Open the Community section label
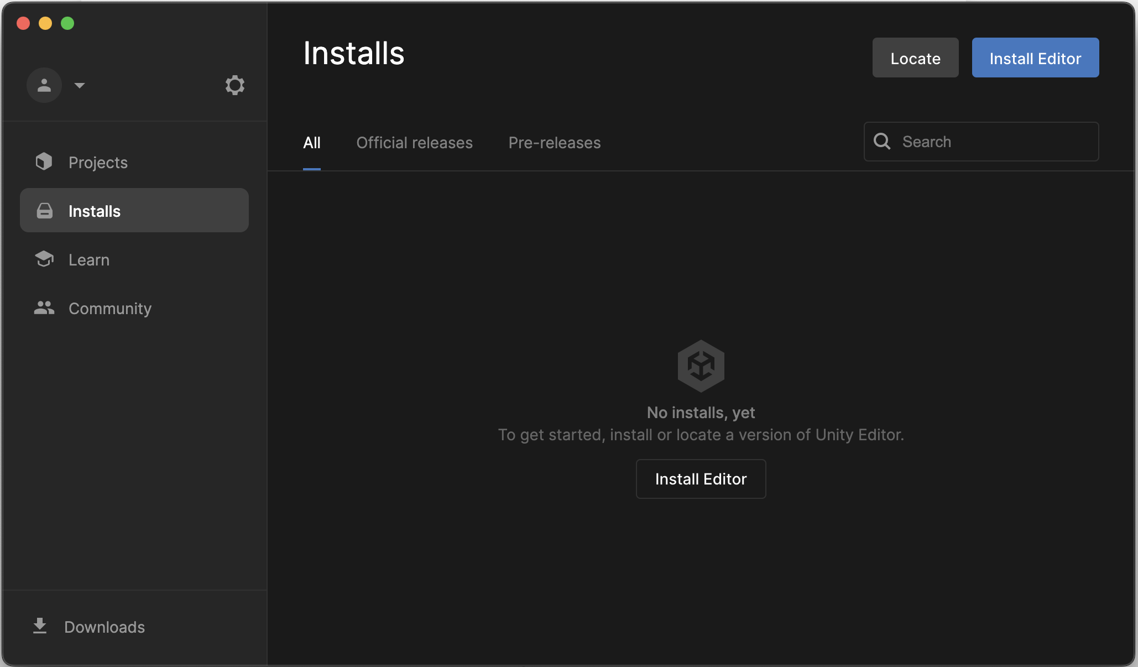Viewport: 1138px width, 667px height. point(109,309)
